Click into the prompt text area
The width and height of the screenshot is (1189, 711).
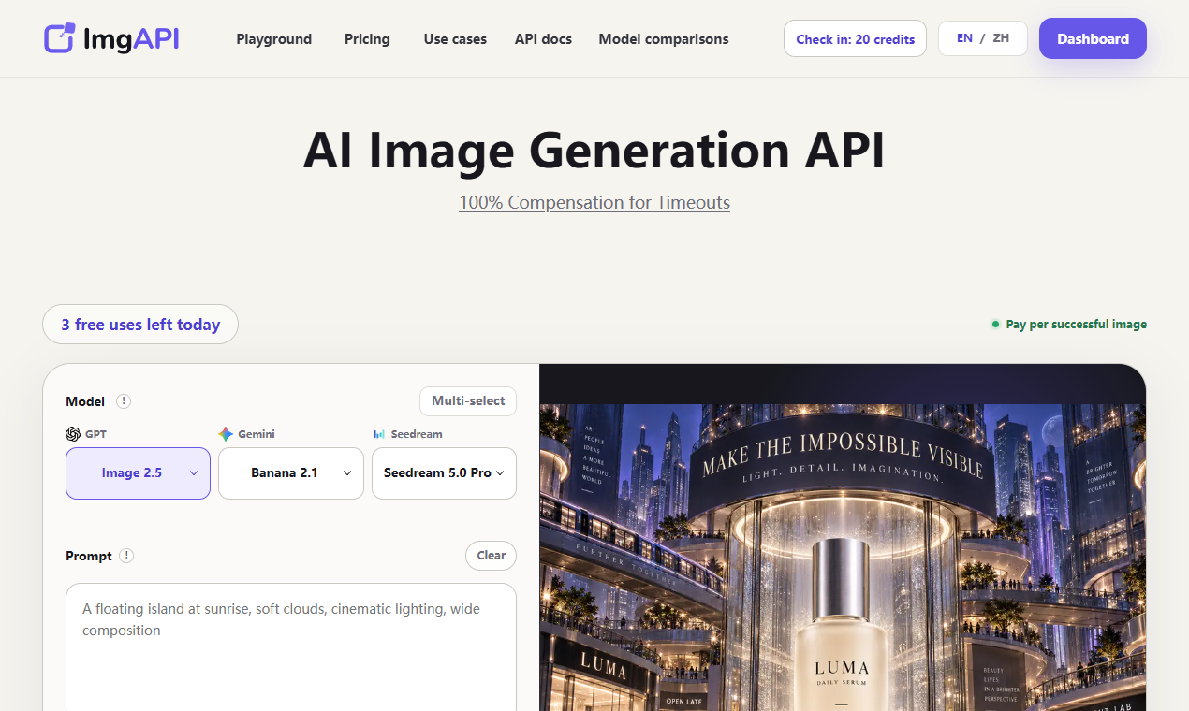coord(291,646)
